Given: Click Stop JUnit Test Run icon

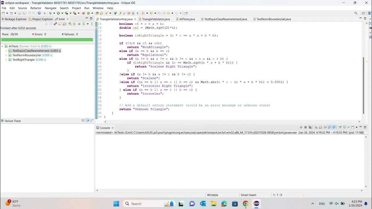Looking at the screenshot, I should point(79,24).
